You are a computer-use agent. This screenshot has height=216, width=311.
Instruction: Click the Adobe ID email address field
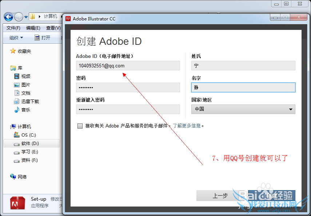coord(128,66)
